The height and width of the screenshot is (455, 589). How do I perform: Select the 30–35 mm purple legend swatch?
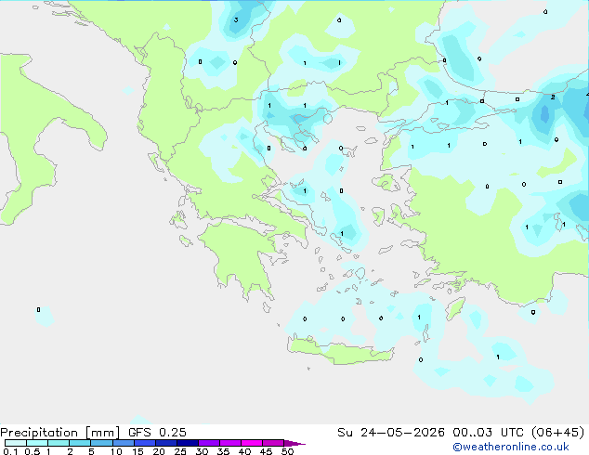point(208,443)
